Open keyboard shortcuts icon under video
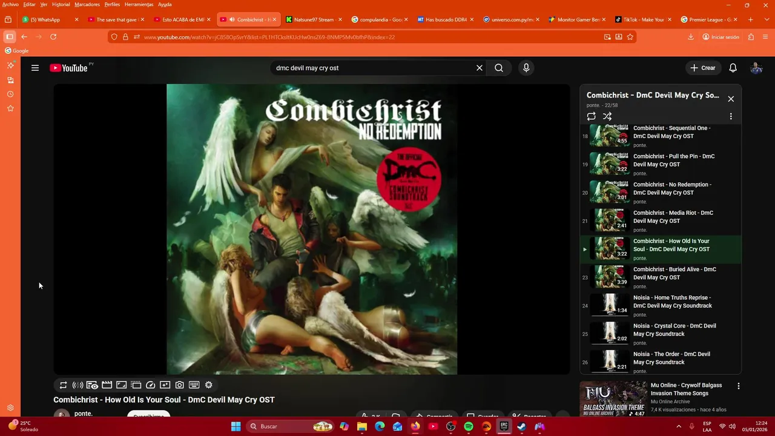Viewport: 775px width, 436px height. click(194, 385)
